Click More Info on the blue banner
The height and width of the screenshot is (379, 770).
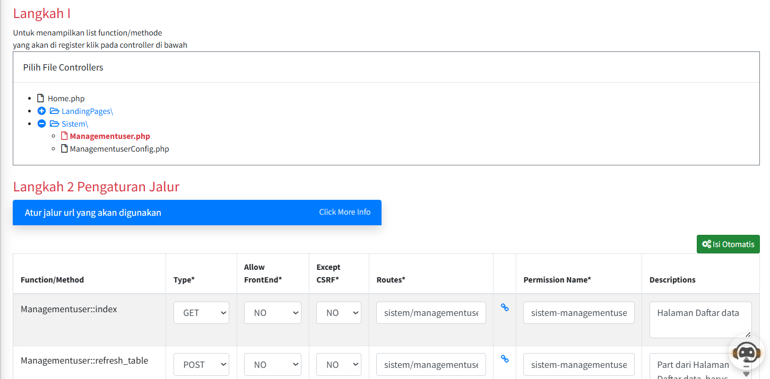coord(345,212)
